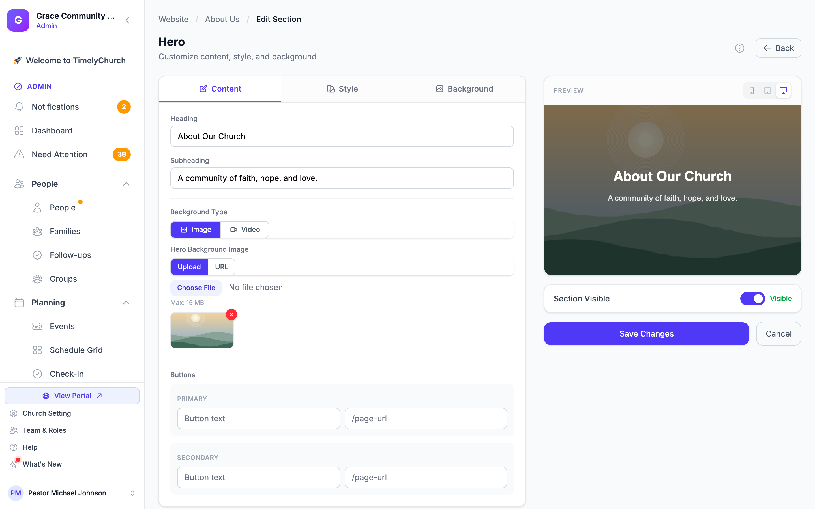
Task: Open the Background tab
Action: click(x=464, y=89)
